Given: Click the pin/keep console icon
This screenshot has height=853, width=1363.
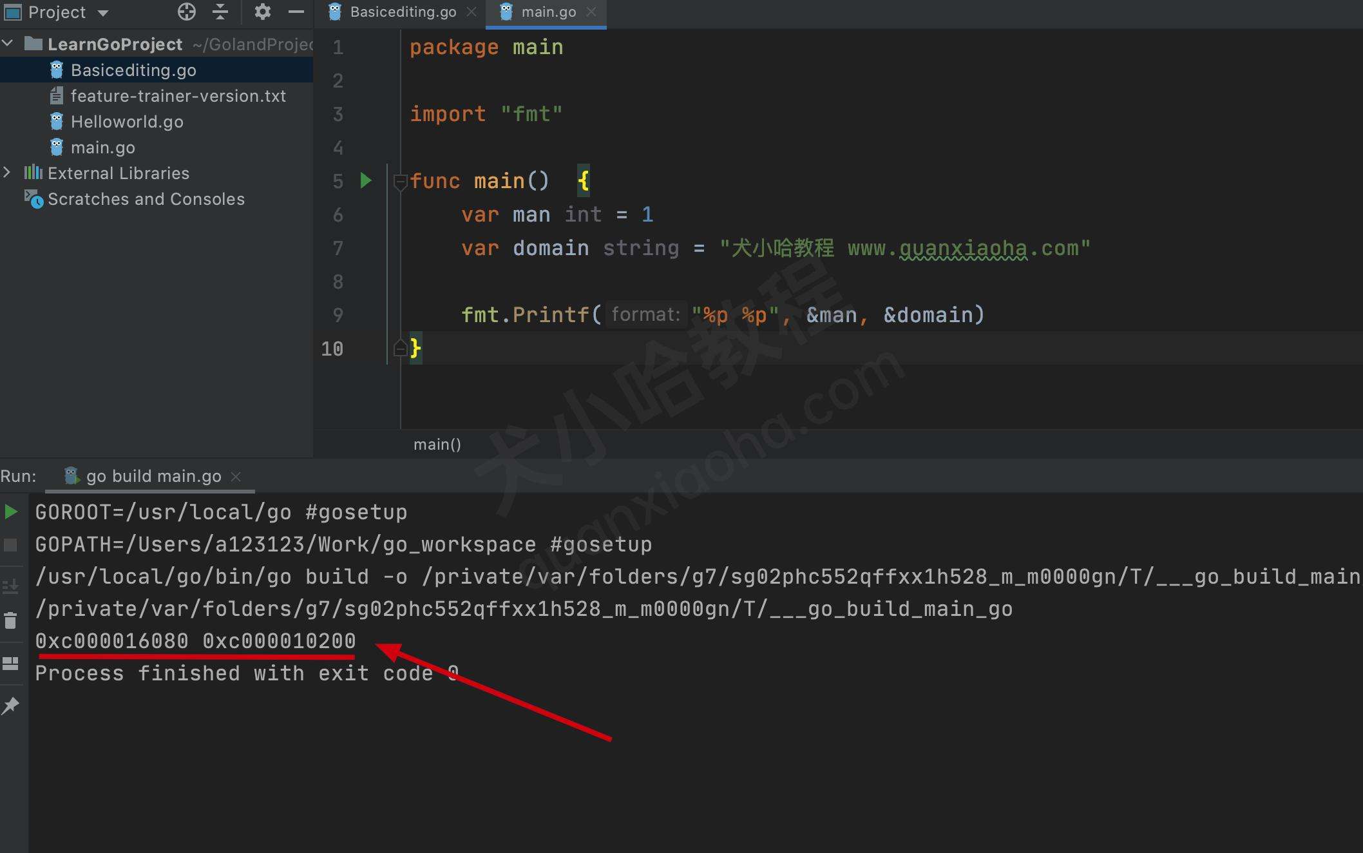Looking at the screenshot, I should coord(12,709).
